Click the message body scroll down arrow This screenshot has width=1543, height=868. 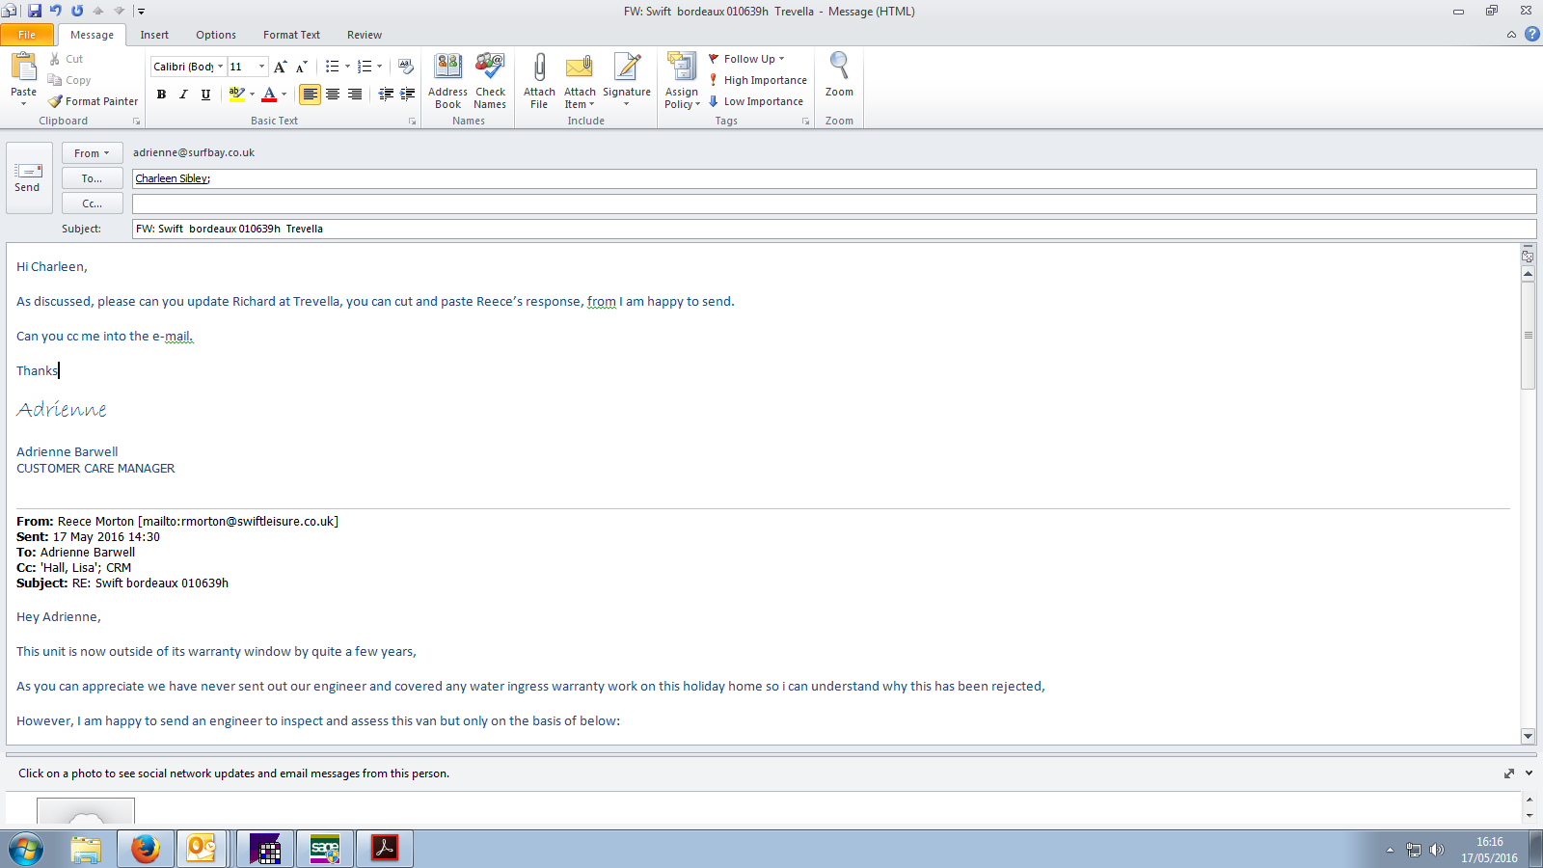click(1528, 736)
